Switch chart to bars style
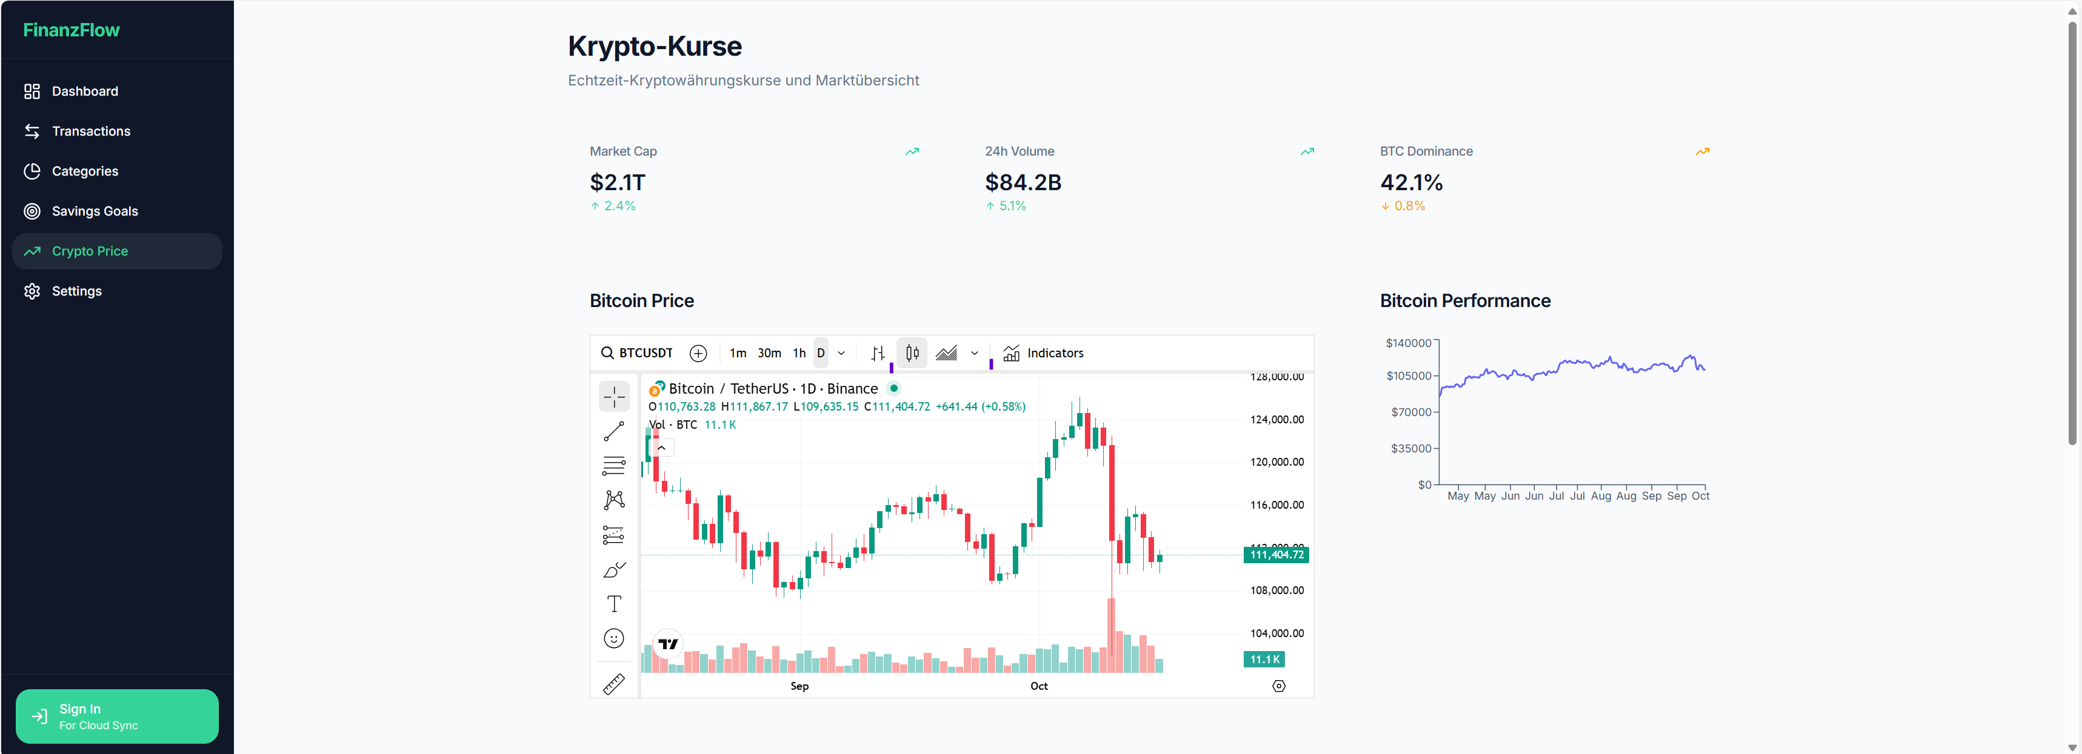 878,354
